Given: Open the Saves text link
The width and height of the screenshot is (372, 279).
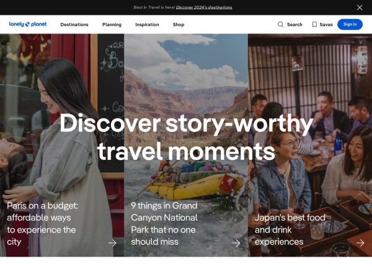Looking at the screenshot, I should (x=326, y=24).
